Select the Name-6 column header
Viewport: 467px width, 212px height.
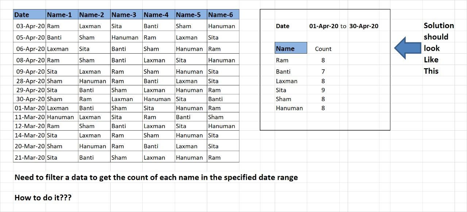click(223, 15)
